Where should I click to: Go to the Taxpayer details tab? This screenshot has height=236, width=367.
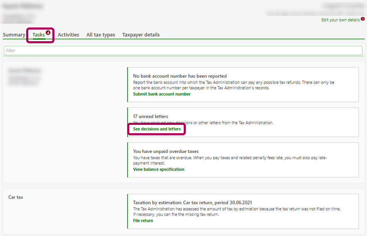141,35
